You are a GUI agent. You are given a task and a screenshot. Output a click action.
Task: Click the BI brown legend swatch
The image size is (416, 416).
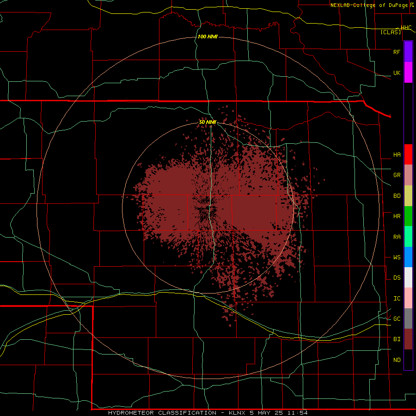coord(408,339)
